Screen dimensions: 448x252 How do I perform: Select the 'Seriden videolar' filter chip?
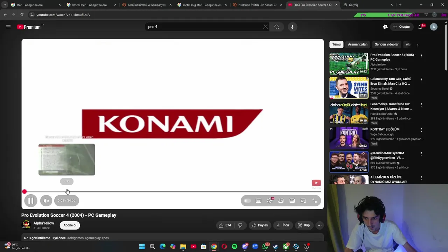[386, 44]
